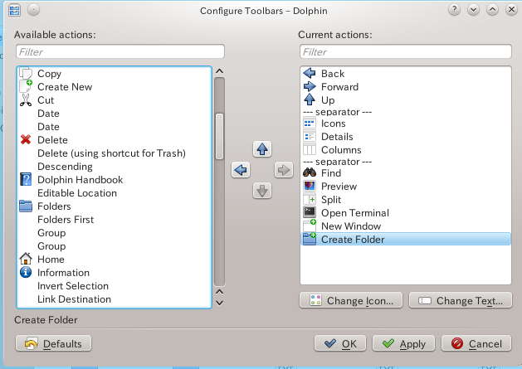Viewport: 522px width, 369px height.
Task: Select the Find binoculars icon
Action: [310, 172]
